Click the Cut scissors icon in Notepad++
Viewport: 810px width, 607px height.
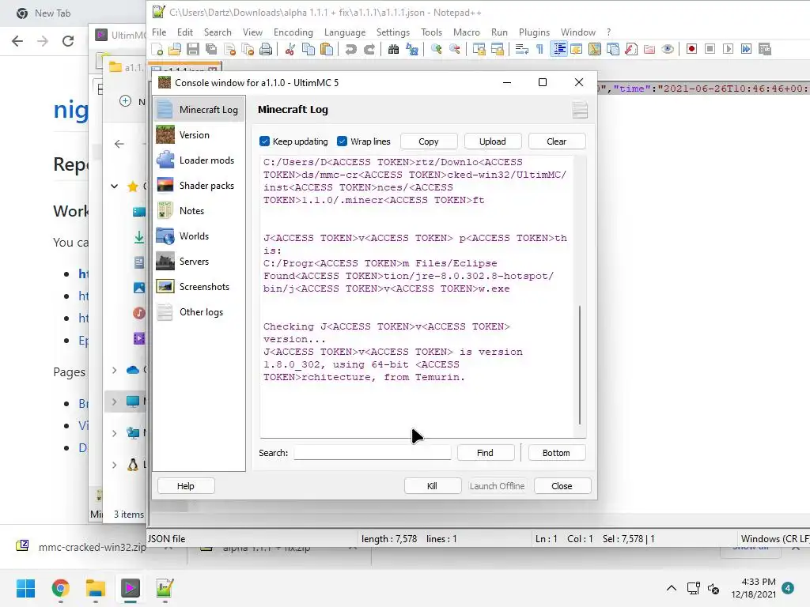coord(290,49)
